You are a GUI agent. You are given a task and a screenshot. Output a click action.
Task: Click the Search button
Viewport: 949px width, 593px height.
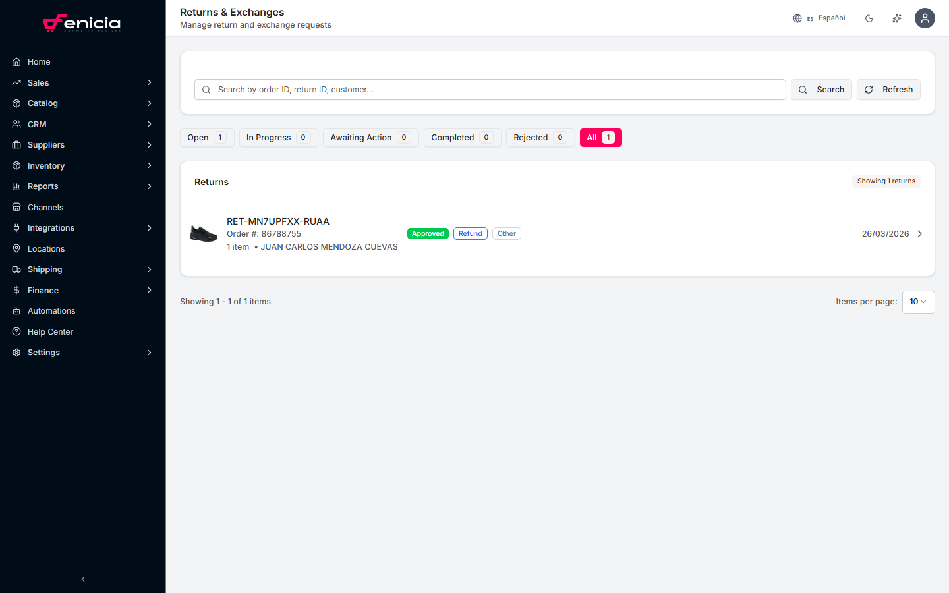pos(821,89)
